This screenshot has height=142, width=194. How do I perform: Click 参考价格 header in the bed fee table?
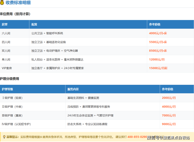155,25
